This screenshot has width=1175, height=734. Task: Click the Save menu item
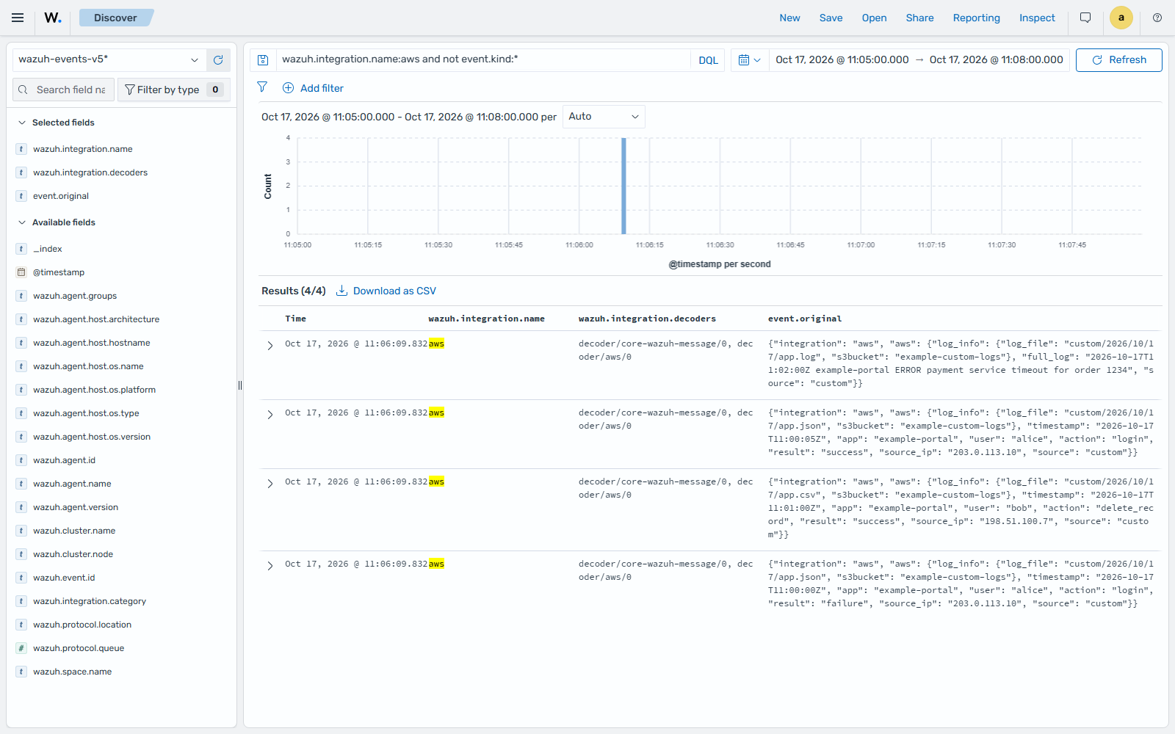coord(831,18)
